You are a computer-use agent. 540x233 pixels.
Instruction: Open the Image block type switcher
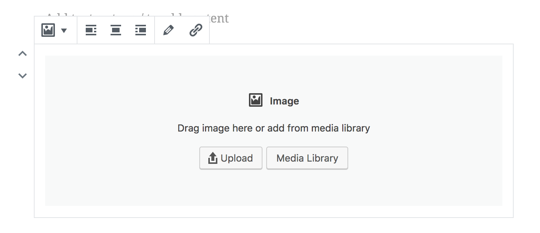coord(55,30)
